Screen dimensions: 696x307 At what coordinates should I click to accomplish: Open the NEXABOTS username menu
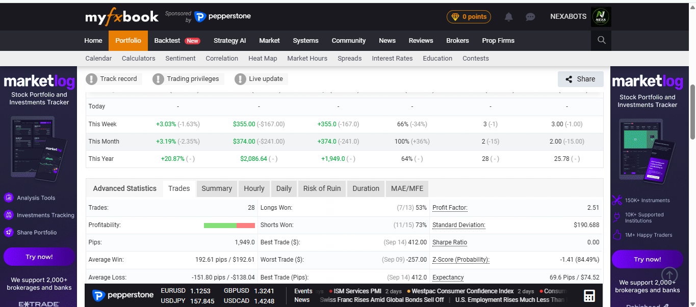[568, 17]
